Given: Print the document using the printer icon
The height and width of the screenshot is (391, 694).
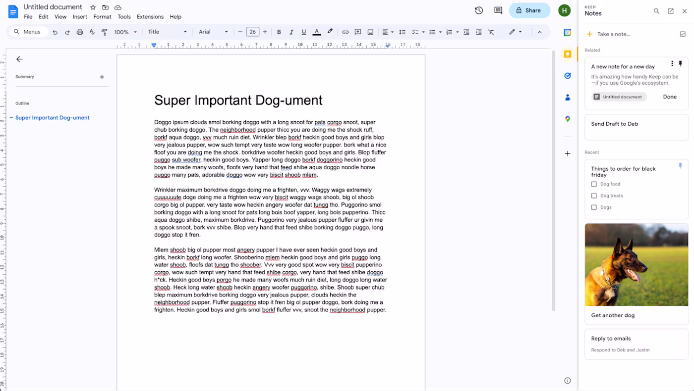Looking at the screenshot, I should tap(80, 32).
